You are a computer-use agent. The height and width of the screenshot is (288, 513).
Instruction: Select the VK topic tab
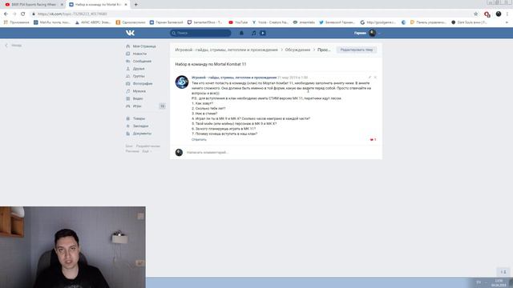point(97,5)
